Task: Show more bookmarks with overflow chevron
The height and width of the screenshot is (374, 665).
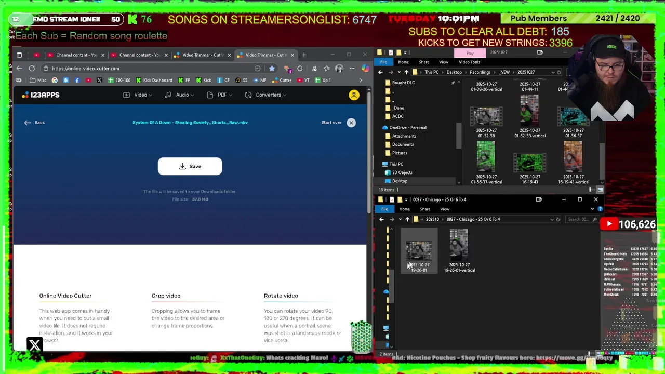Action: click(361, 81)
